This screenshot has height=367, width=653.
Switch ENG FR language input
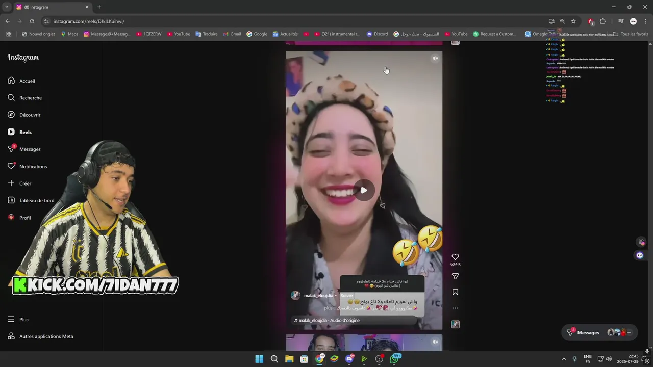pos(587,359)
